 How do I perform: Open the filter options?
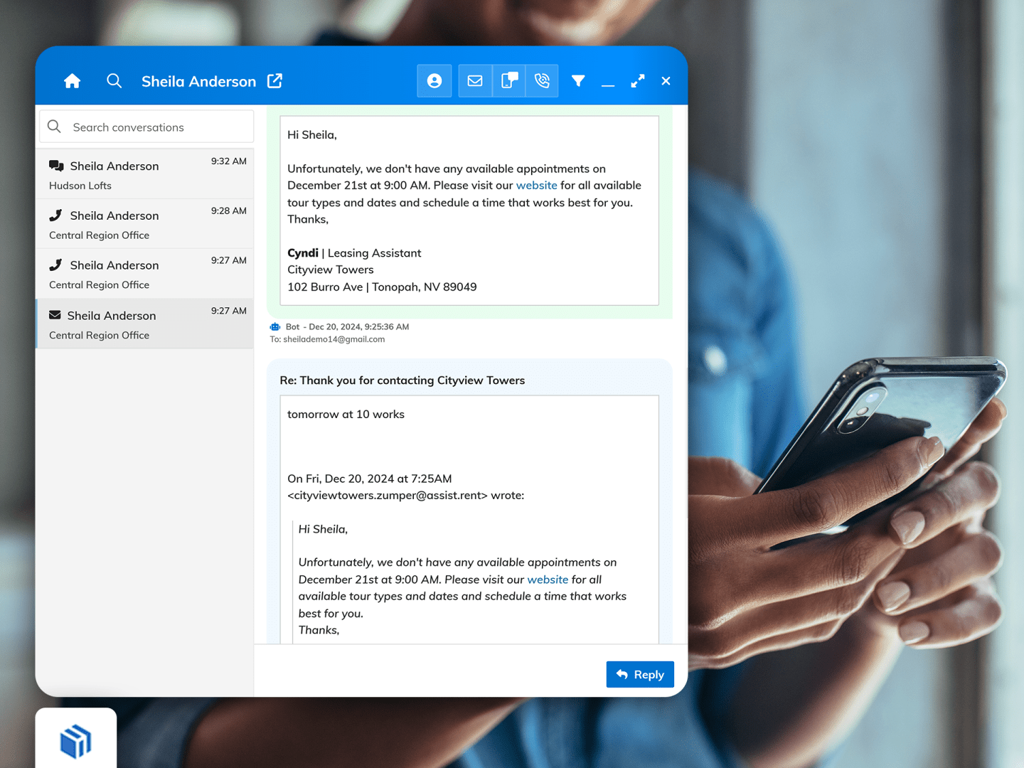[578, 80]
